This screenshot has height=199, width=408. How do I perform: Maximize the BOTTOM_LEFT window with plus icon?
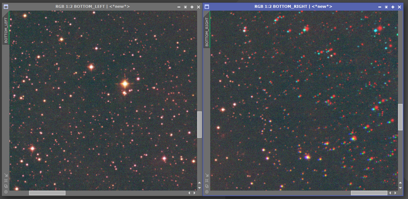click(x=192, y=7)
